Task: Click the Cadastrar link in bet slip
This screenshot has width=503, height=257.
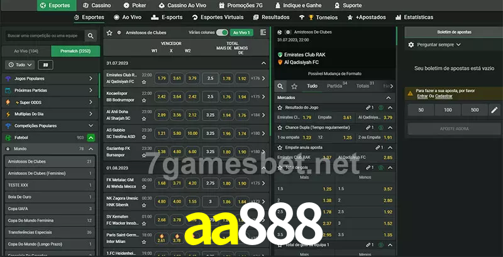Action: pyautogui.click(x=444, y=96)
